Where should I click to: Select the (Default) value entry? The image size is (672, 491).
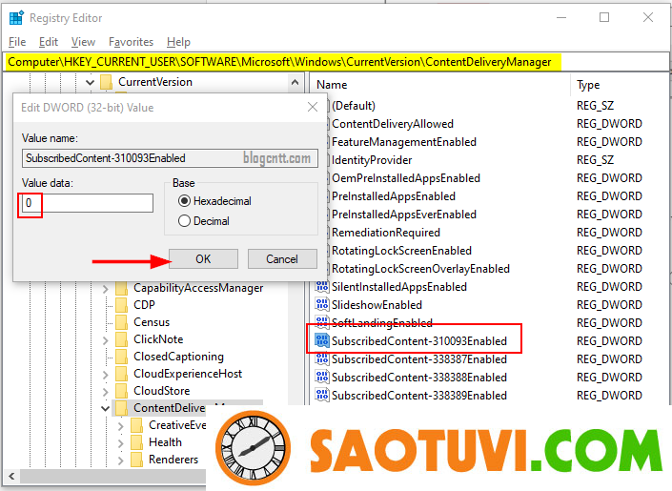353,106
